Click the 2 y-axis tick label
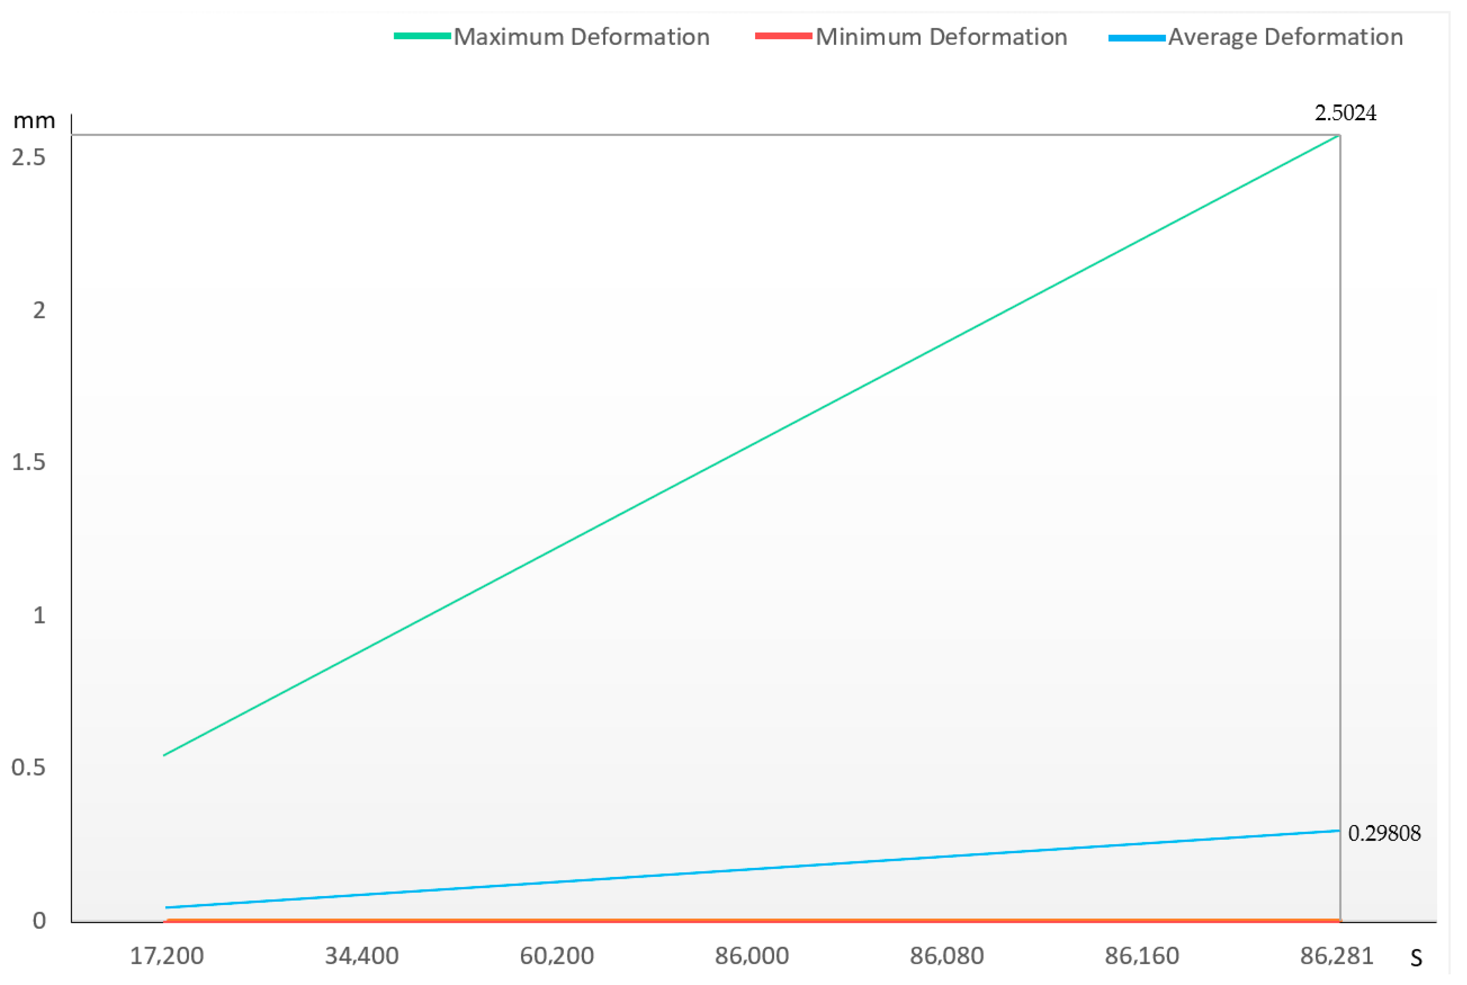 point(39,310)
